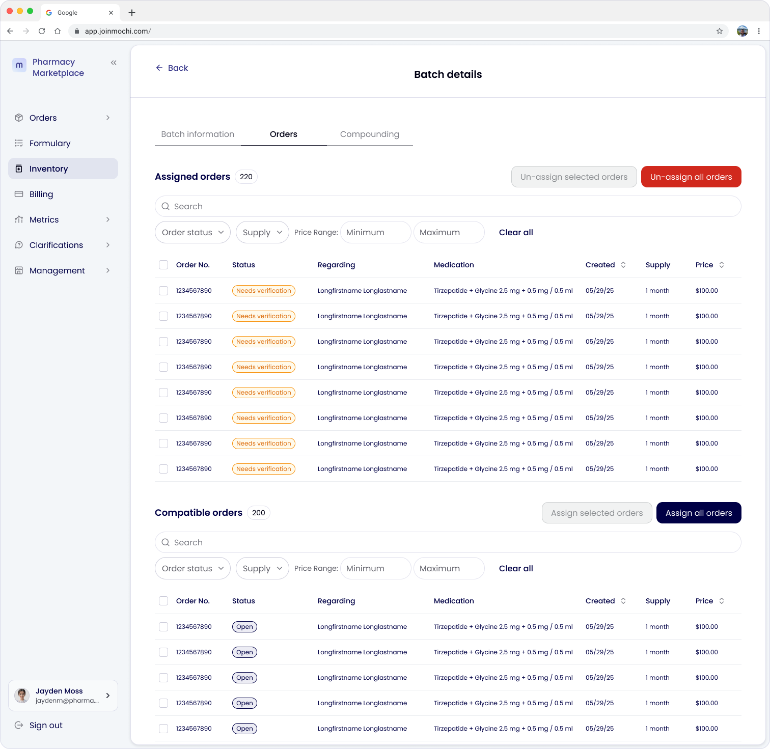770x749 pixels.
Task: Click Assign all orders button
Action: click(x=699, y=513)
